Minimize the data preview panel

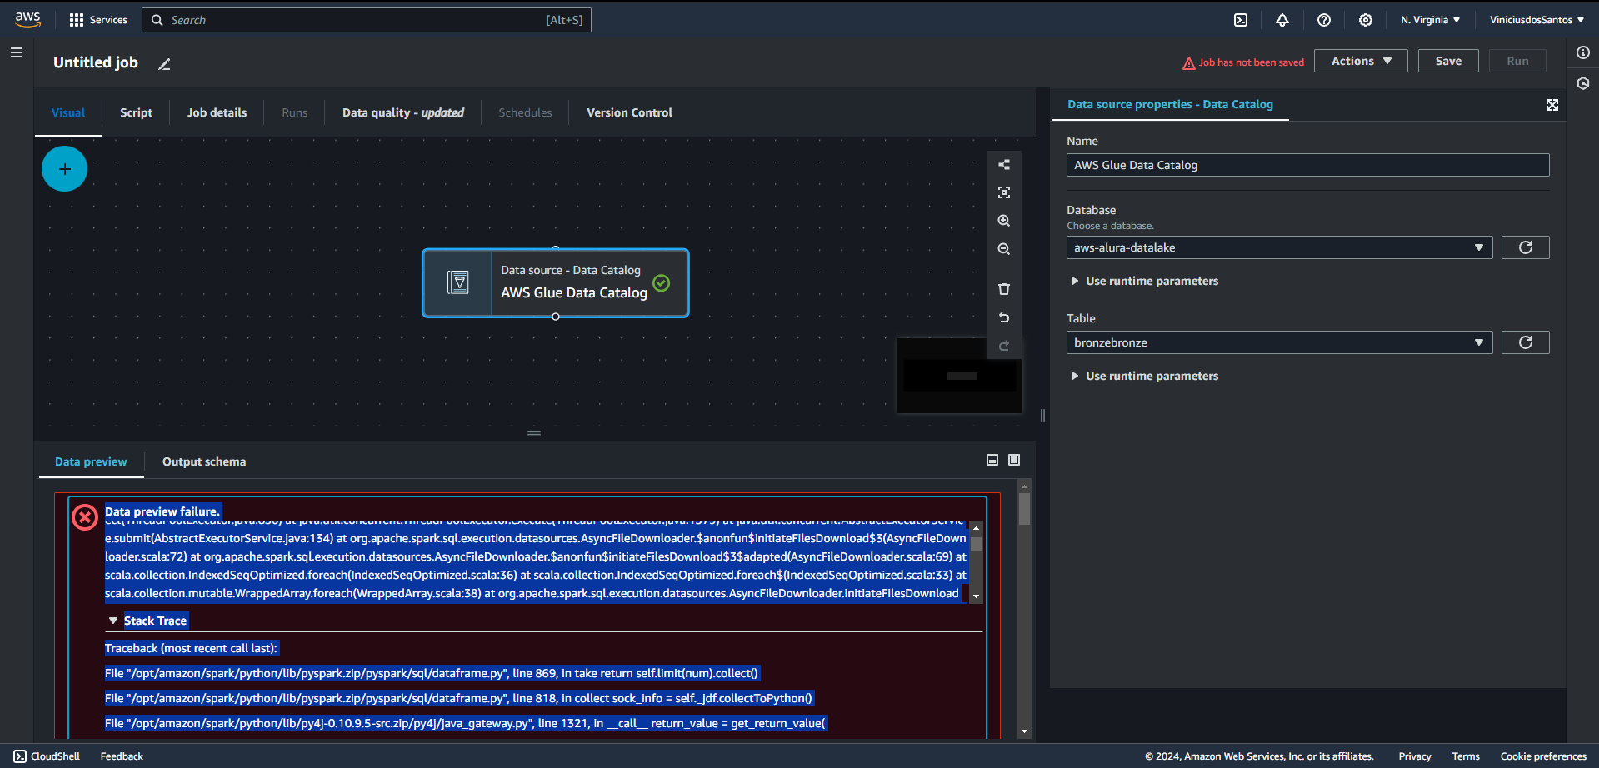click(x=992, y=460)
